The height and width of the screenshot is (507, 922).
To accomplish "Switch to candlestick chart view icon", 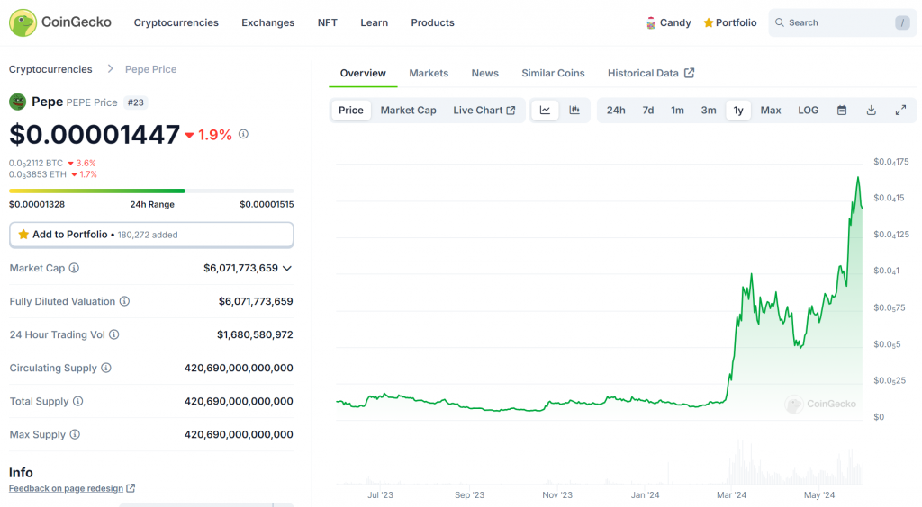I will click(574, 111).
